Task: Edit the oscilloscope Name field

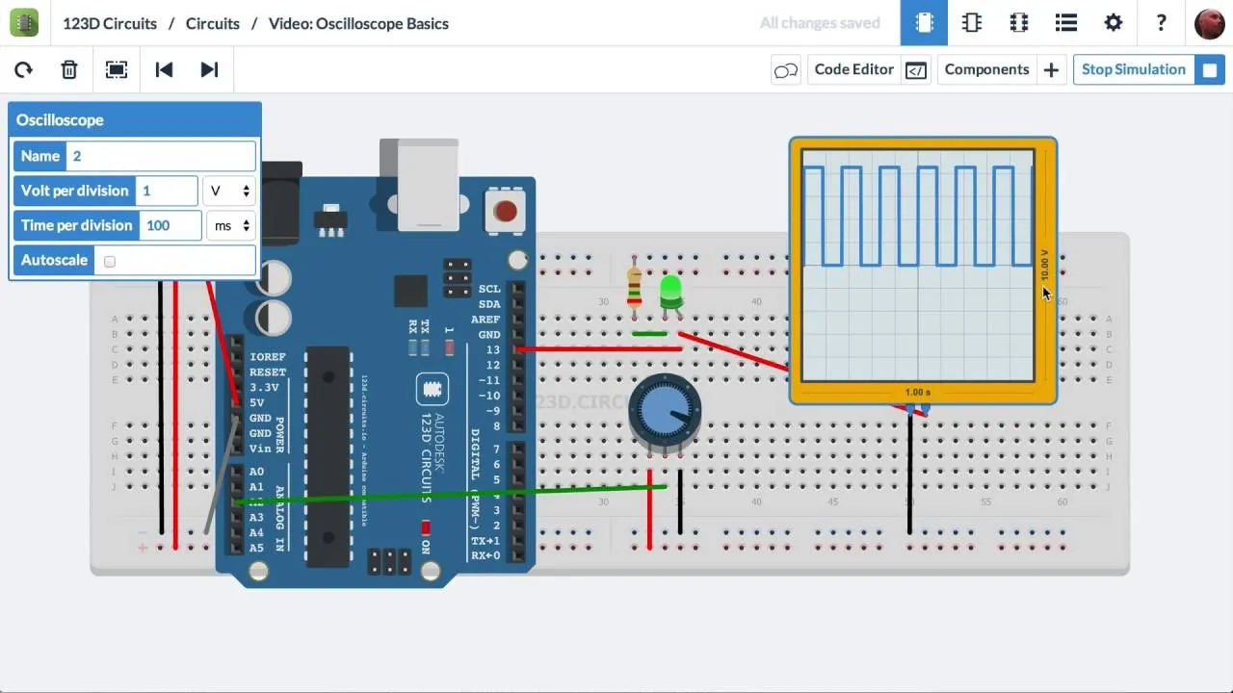Action: 160,155
